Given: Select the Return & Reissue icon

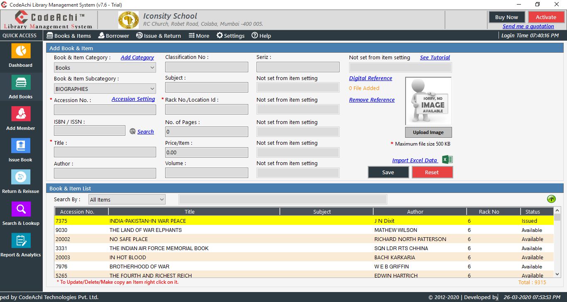Looking at the screenshot, I should (20, 178).
